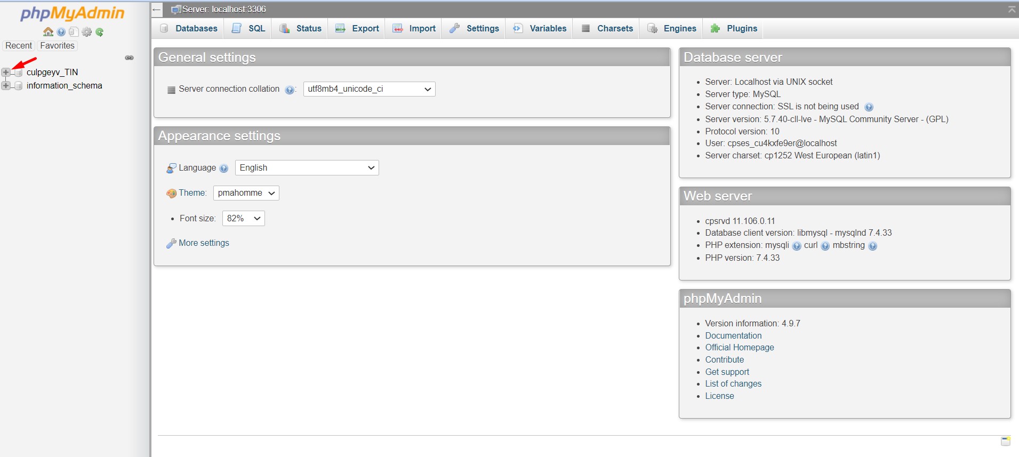Click the Recent tables button
This screenshot has width=1019, height=457.
coord(19,46)
